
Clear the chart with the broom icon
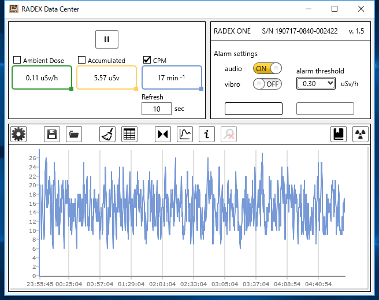[107, 134]
